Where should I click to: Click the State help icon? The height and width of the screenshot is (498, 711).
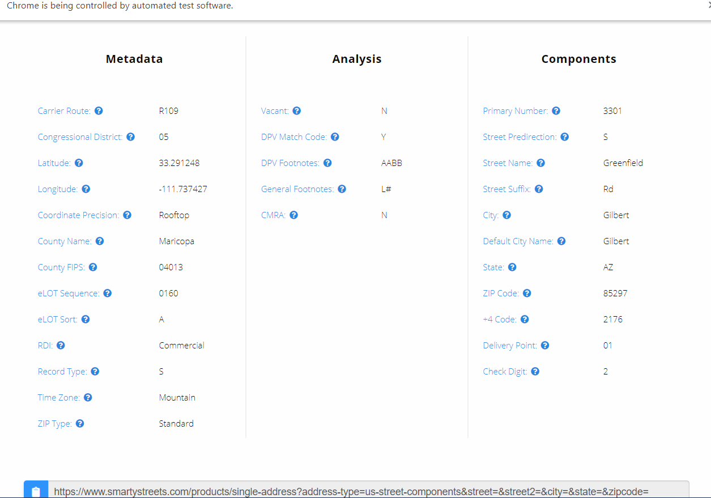click(512, 267)
